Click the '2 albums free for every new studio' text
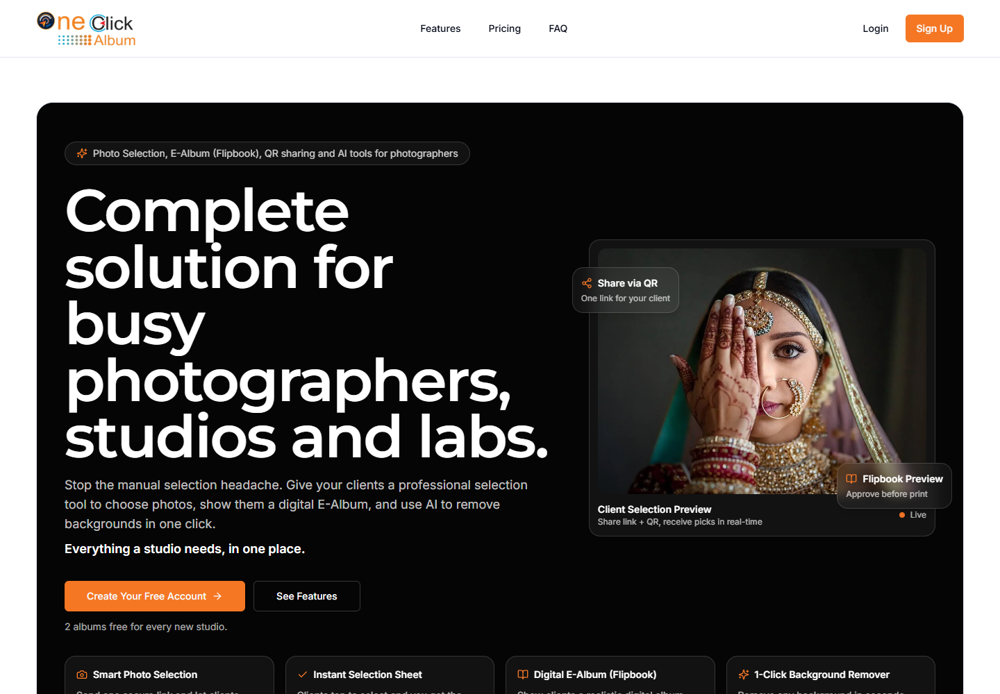Screen dimensions: 1000x694 pos(146,627)
